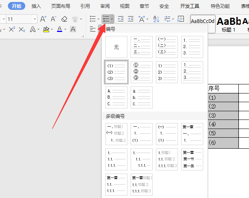The height and width of the screenshot is (198, 249).
Task: Toggle the numbering list button
Action: click(x=106, y=19)
